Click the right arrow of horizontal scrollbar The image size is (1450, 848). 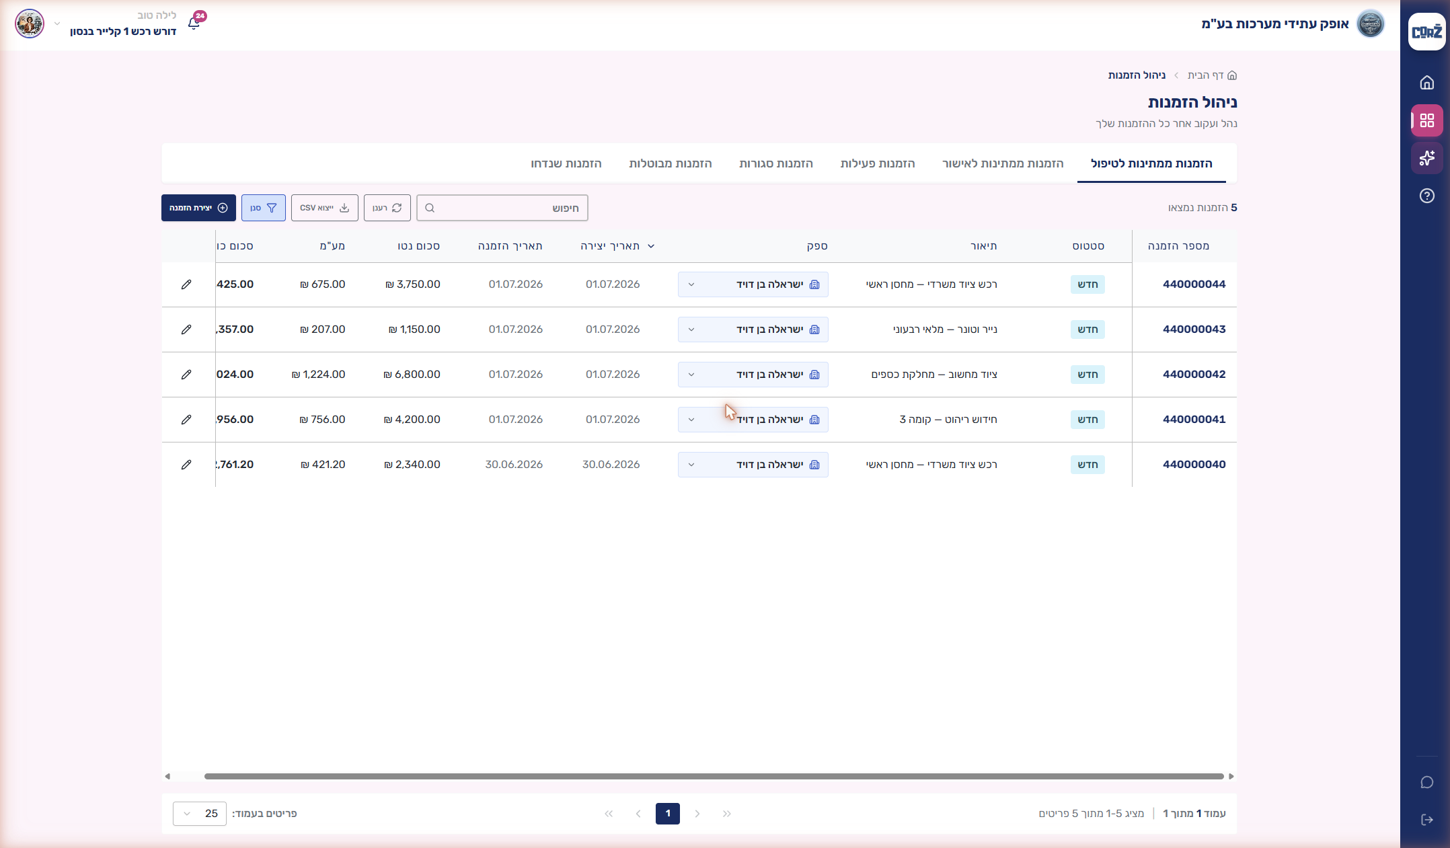(1231, 776)
